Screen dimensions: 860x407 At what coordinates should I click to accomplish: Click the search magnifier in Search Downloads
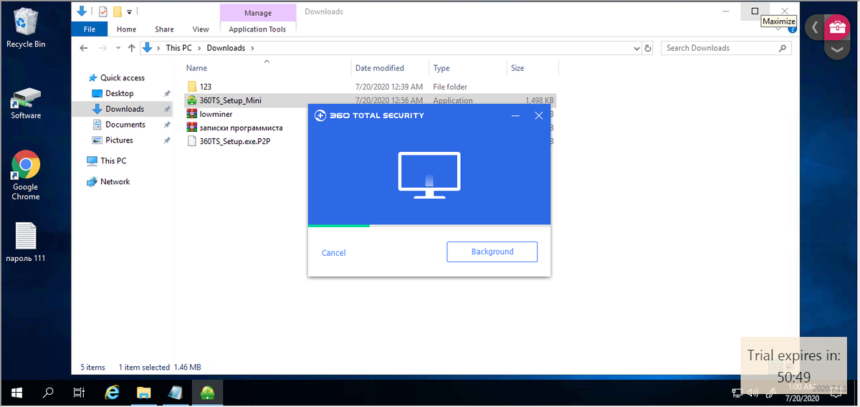[x=783, y=48]
